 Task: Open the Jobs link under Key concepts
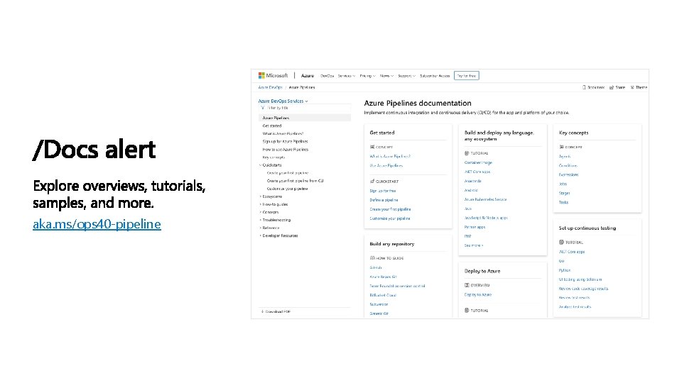[x=563, y=184]
